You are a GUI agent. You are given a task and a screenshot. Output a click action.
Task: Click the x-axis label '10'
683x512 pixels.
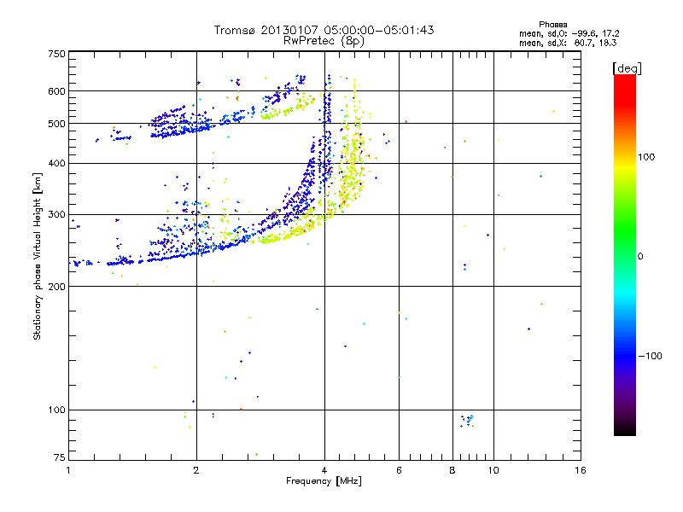pos(493,470)
